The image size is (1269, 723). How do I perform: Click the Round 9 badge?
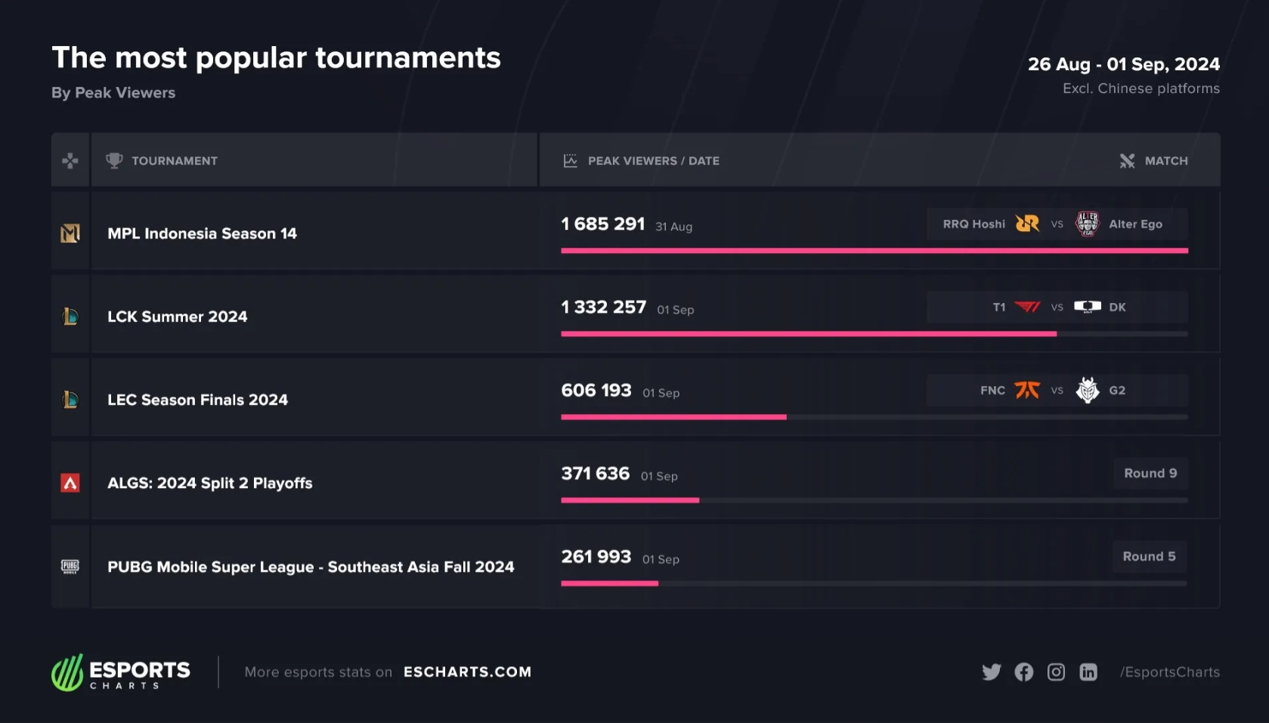click(1150, 473)
